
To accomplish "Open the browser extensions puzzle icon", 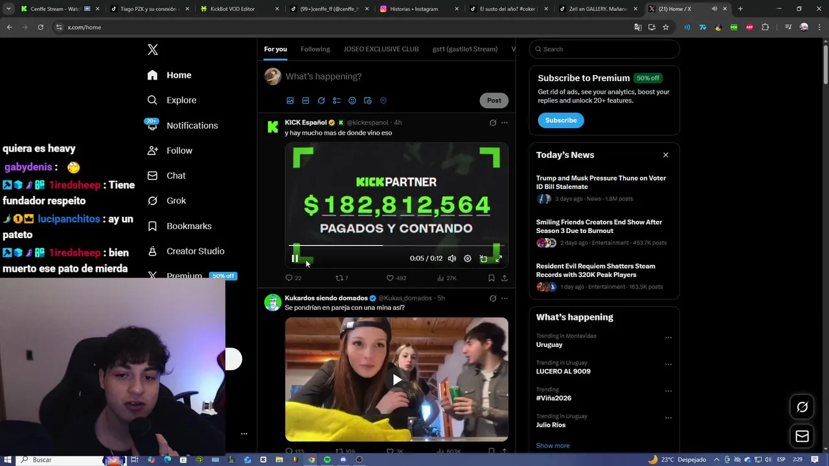I will click(765, 27).
